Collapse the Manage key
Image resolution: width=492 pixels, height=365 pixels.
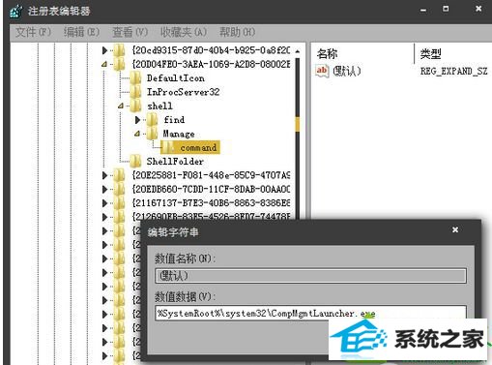(x=137, y=134)
